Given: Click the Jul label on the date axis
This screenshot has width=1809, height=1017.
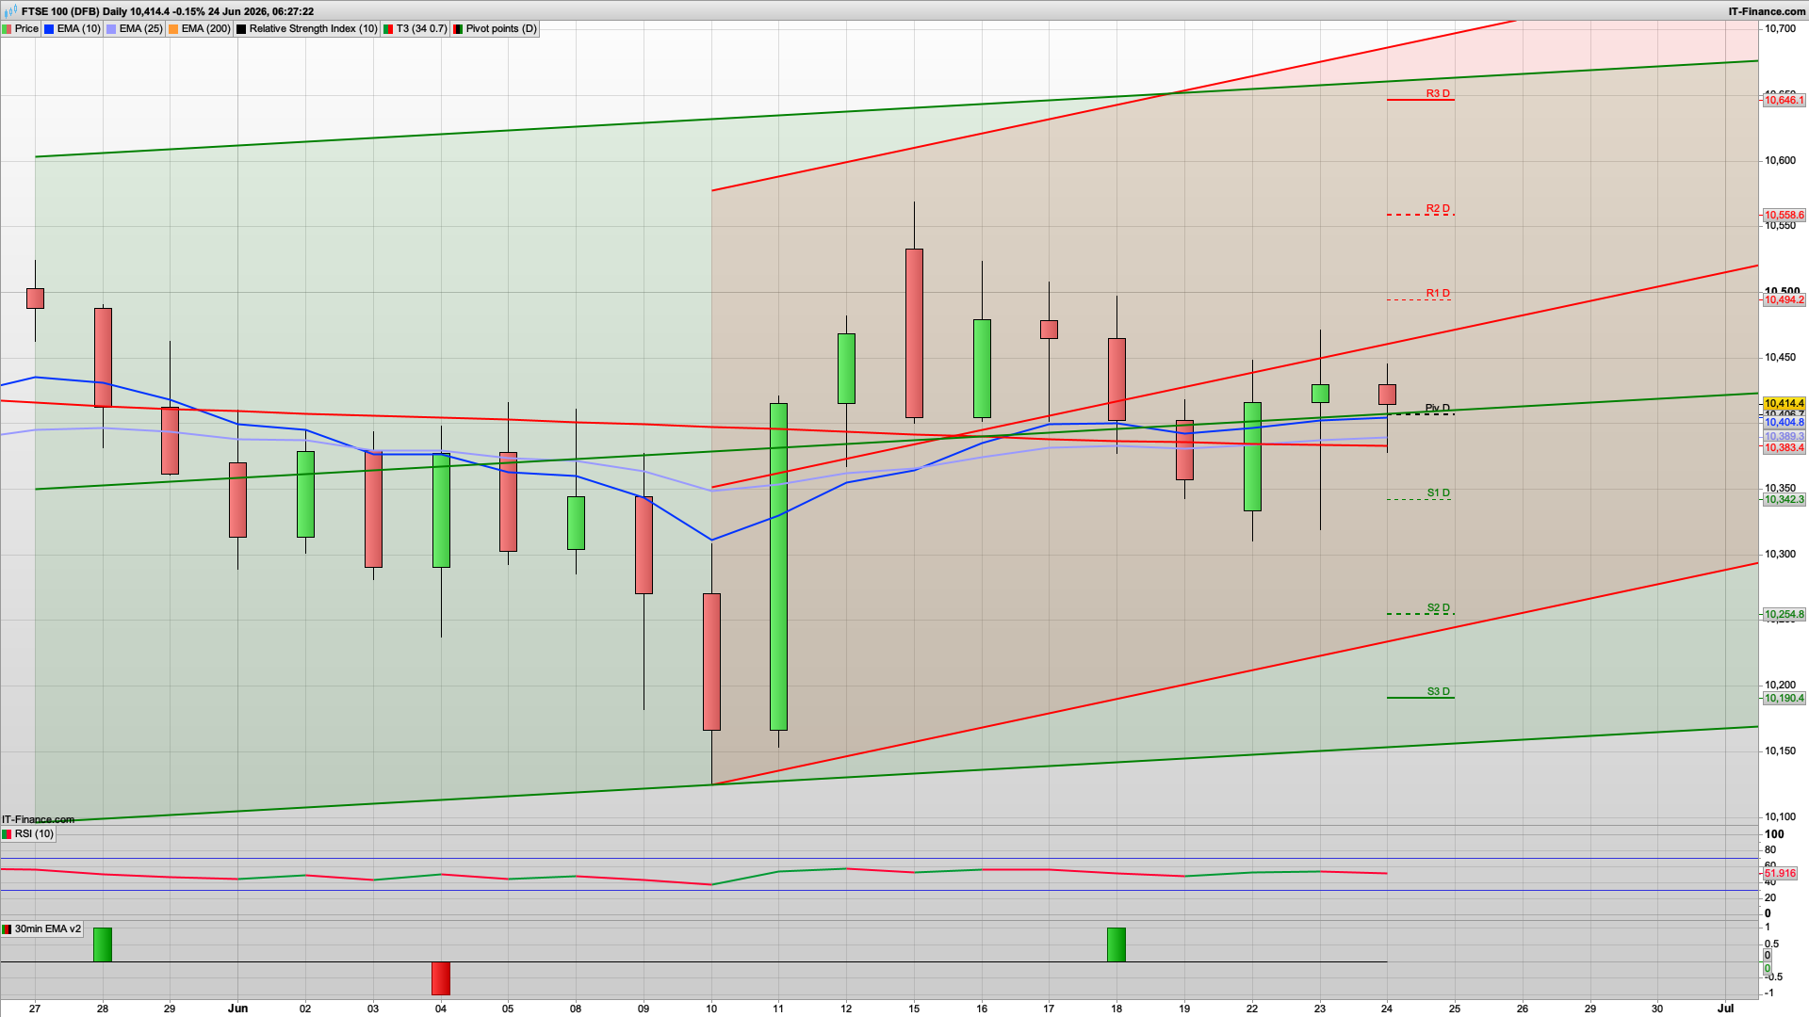Looking at the screenshot, I should (1725, 1009).
